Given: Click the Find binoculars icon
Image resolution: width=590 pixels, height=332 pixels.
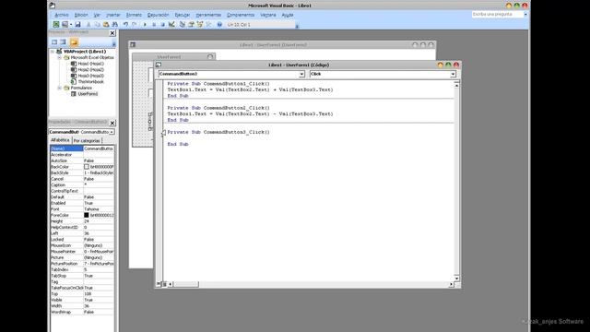Looking at the screenshot, I should 114,25.
